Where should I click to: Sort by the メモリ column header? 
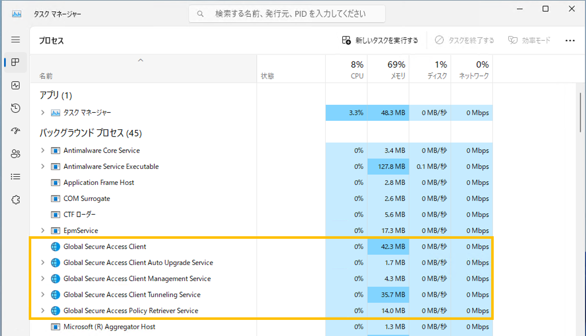click(x=388, y=69)
